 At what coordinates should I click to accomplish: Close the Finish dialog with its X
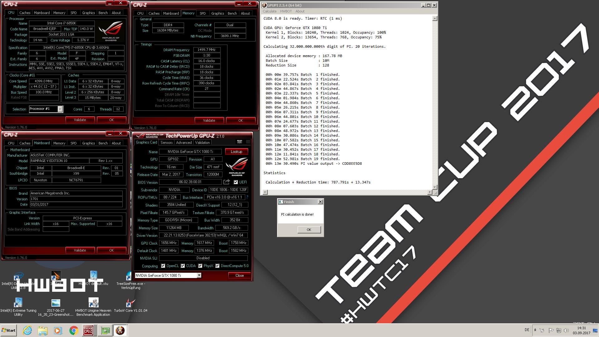(320, 202)
